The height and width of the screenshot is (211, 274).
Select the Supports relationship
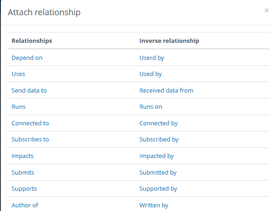(x=24, y=188)
